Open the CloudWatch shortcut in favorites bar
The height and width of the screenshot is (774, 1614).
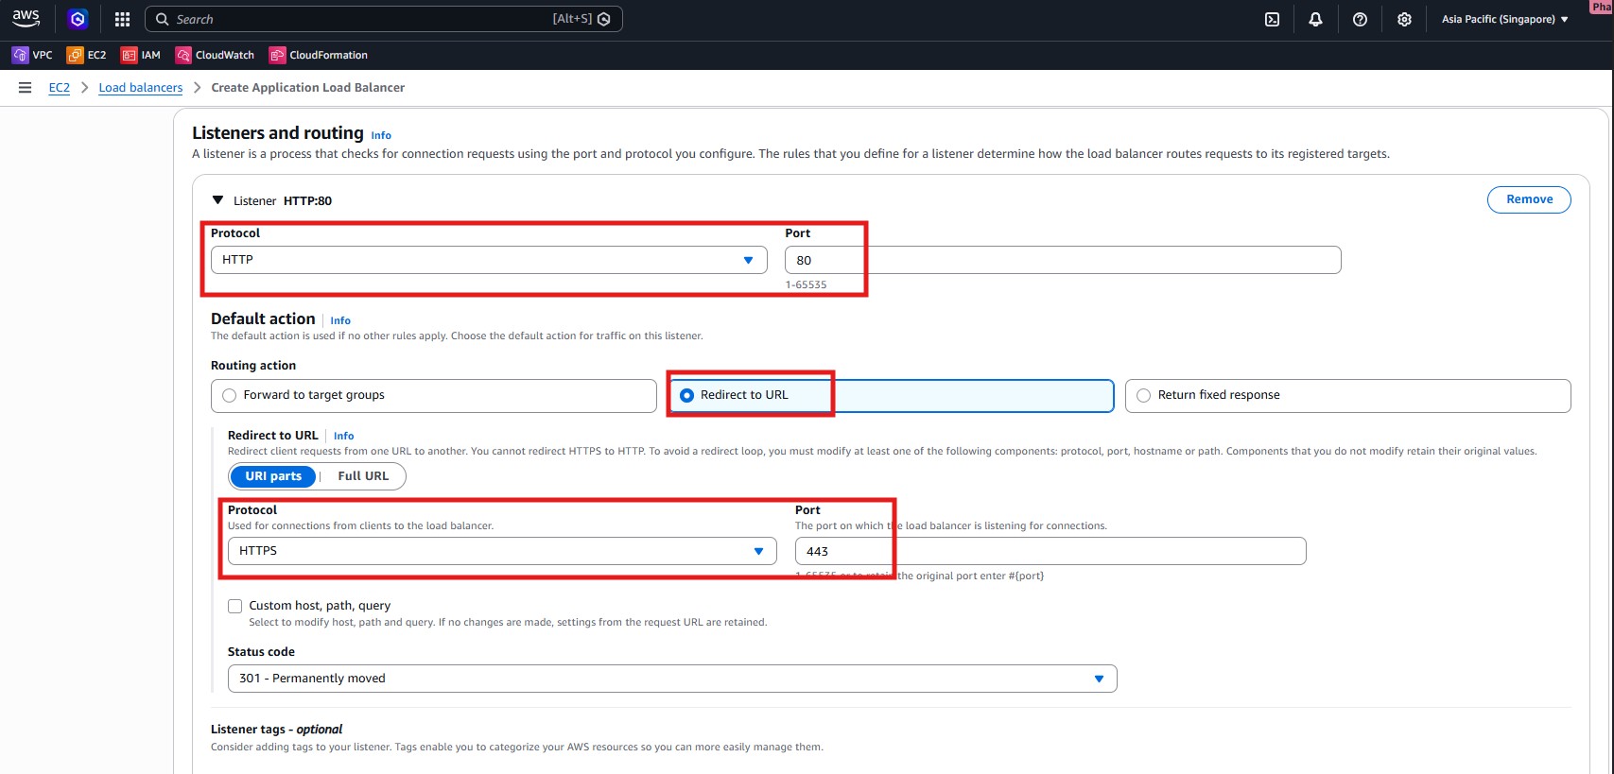(x=215, y=55)
